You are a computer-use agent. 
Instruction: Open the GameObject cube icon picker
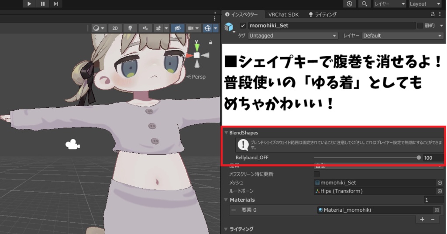pyautogui.click(x=229, y=27)
